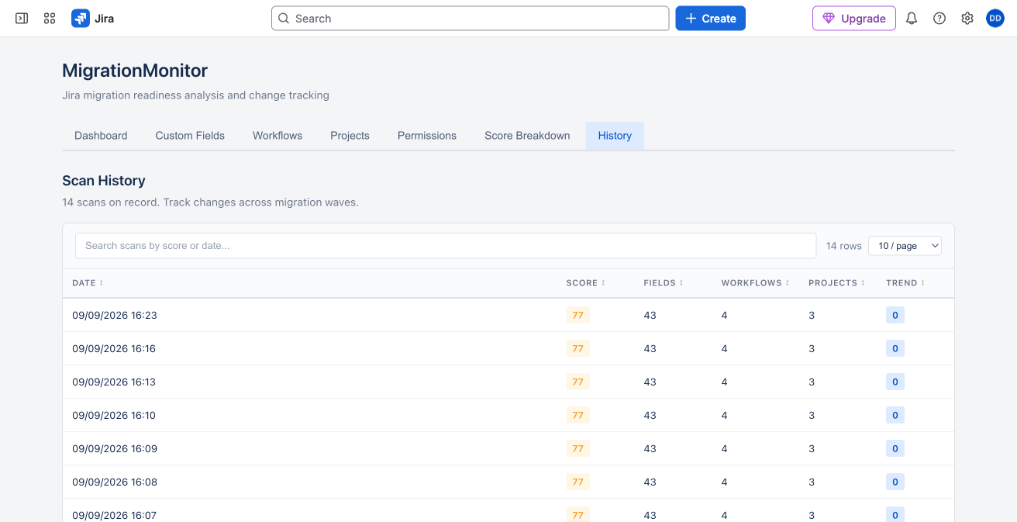Focus the Search scans by score field
The image size is (1017, 522).
point(446,246)
